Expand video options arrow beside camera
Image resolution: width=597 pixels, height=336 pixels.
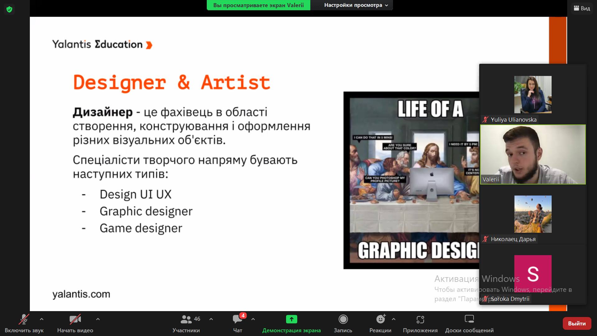98,319
